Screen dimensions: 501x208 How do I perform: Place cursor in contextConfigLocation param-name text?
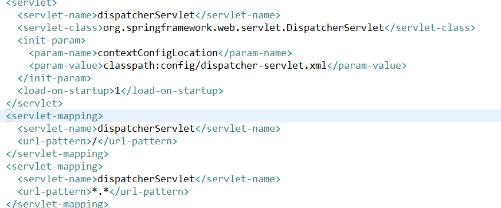[x=158, y=53]
